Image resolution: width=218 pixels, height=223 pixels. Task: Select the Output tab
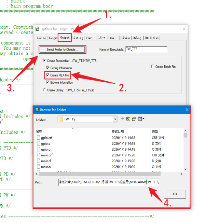click(x=65, y=38)
